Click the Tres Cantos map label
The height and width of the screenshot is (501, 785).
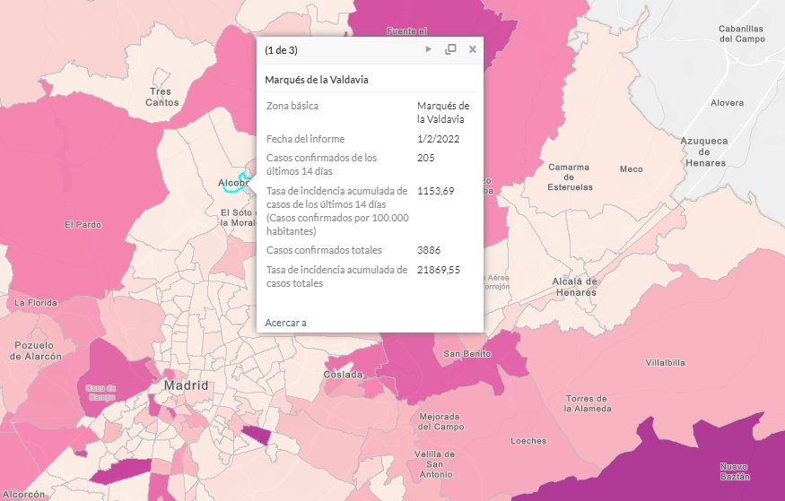(161, 97)
